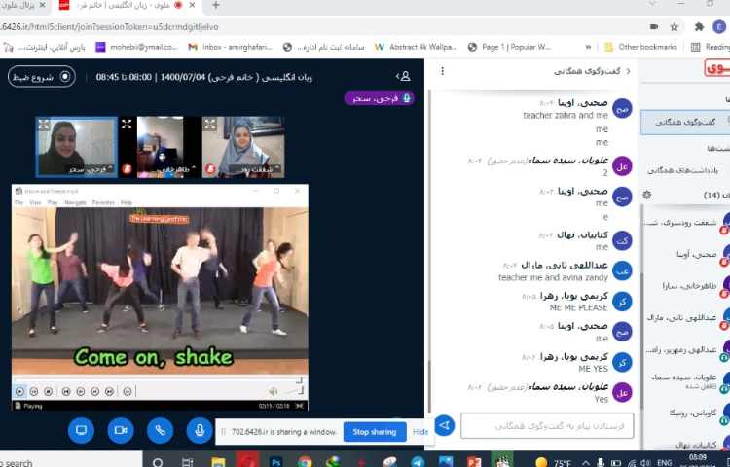
Task: Click the bookmark star in address bar
Action: click(675, 27)
